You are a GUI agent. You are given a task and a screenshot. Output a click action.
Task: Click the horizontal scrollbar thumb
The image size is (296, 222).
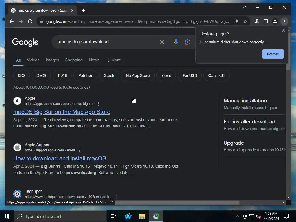(177, 203)
